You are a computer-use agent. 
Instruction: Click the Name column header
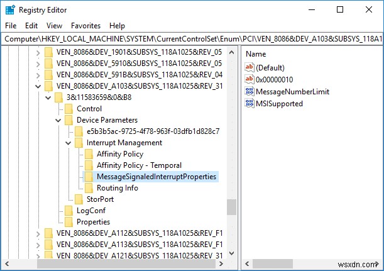(256, 54)
